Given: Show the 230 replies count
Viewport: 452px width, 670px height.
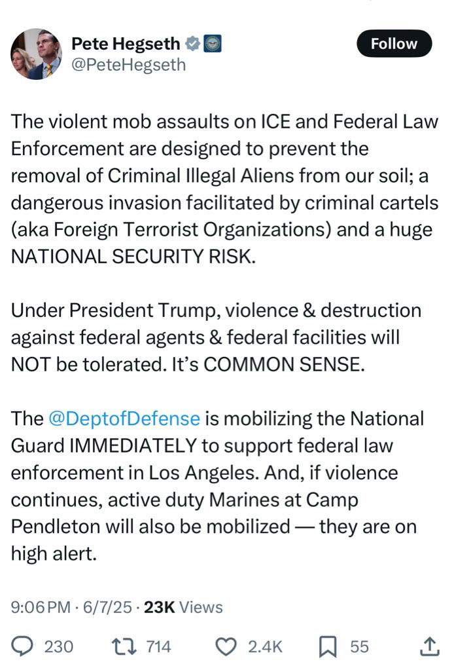Looking at the screenshot, I should point(59,647).
